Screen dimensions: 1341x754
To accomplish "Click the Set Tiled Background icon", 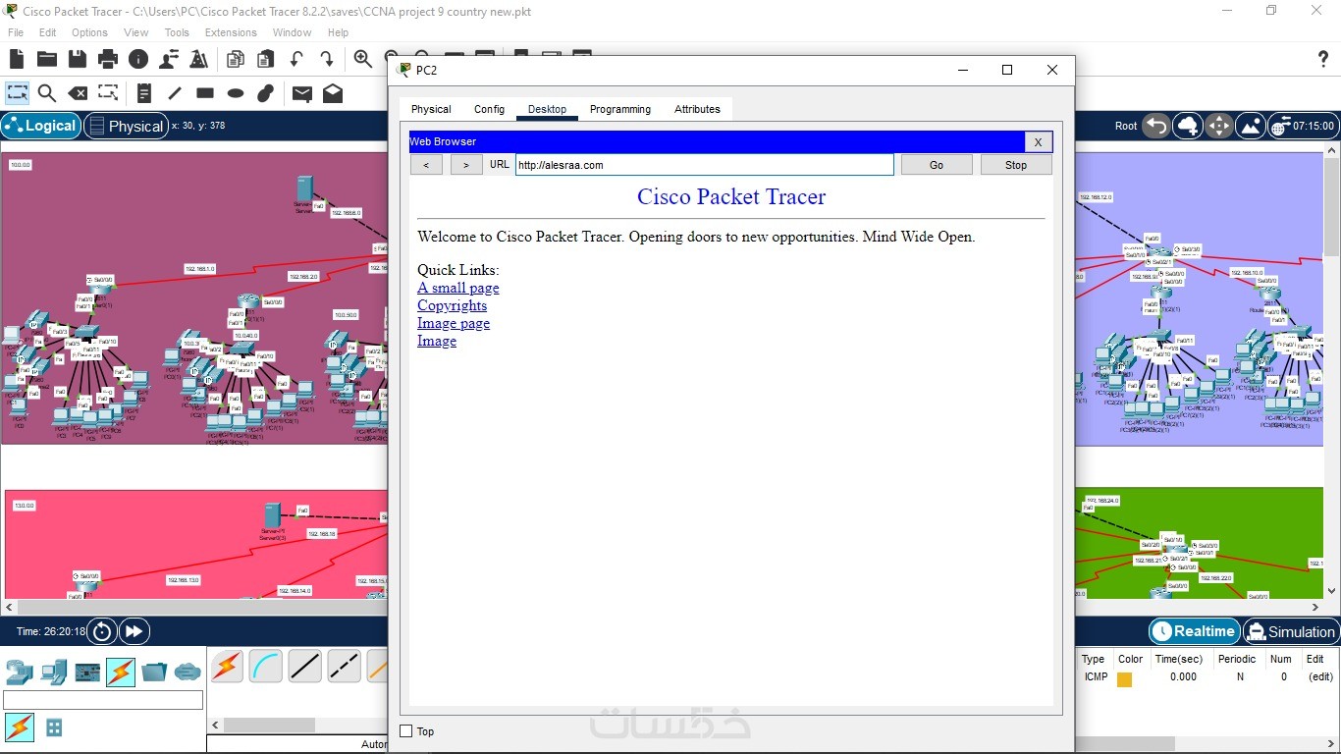I will [1251, 126].
